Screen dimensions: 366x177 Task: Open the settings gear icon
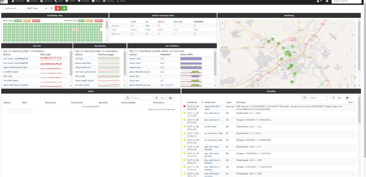327,1
